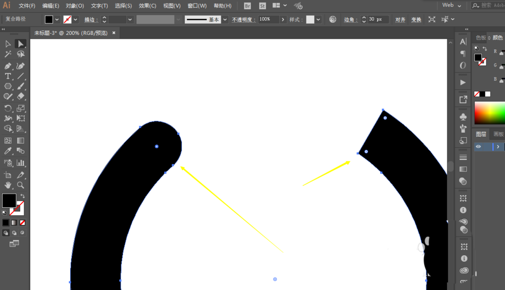This screenshot has height=290, width=505.
Task: Select the Slice tool
Action: click(21, 175)
